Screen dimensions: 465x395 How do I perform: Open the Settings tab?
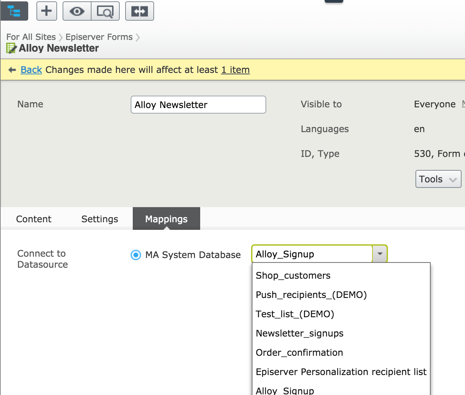(100, 219)
